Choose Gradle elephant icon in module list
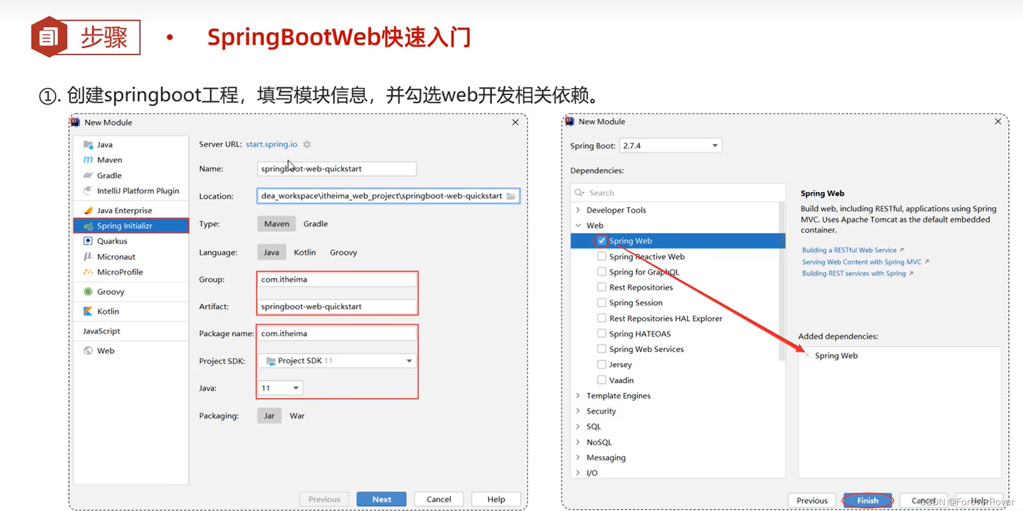This screenshot has height=511, width=1023. 88,175
